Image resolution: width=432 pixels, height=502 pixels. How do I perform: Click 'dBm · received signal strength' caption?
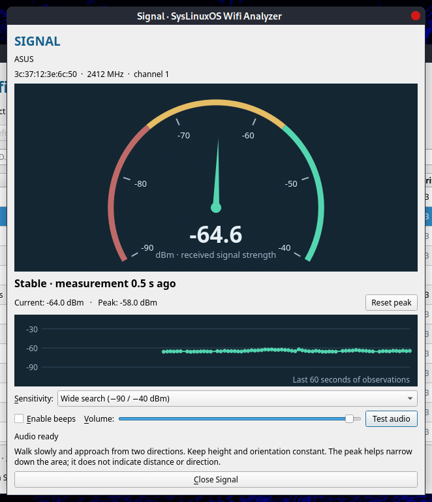(x=216, y=255)
